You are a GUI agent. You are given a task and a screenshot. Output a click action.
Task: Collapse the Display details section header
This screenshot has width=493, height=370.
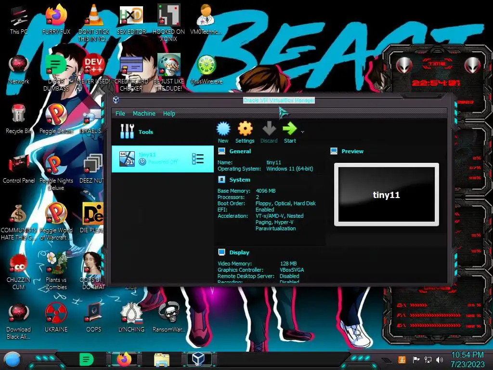point(239,252)
